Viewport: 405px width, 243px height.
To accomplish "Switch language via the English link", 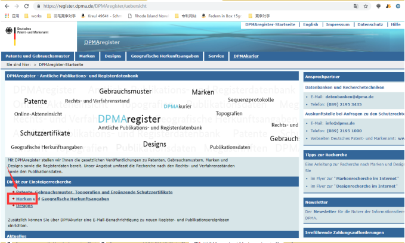I will click(x=311, y=24).
